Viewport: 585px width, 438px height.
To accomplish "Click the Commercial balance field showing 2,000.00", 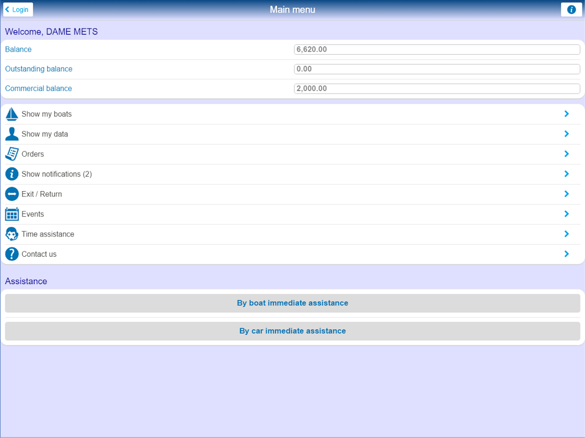I will point(437,88).
